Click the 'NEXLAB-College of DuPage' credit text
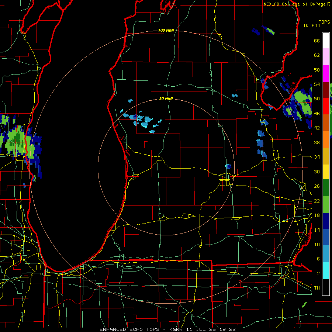The height and width of the screenshot is (332, 332). click(x=295, y=4)
